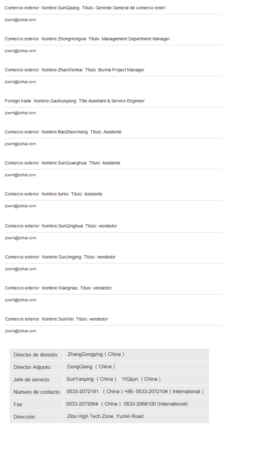Click the DongQiang Director Adjunto value cell
This screenshot has width=279, height=453.
coord(136,367)
